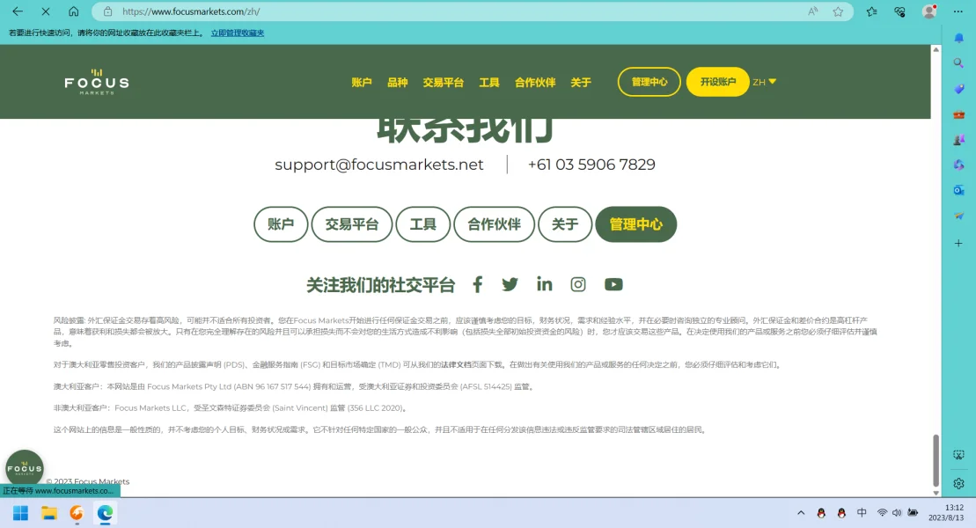Open the ZH language dropdown

tap(765, 82)
